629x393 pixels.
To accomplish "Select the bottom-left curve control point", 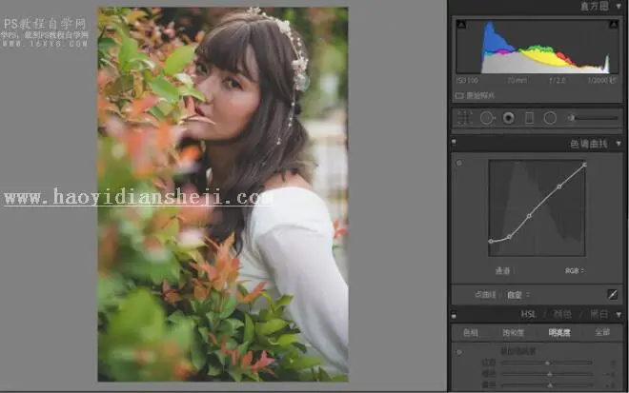I will pyautogui.click(x=491, y=241).
